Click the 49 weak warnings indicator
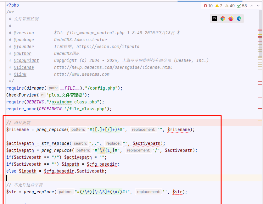The image size is (263, 204). [x=230, y=6]
